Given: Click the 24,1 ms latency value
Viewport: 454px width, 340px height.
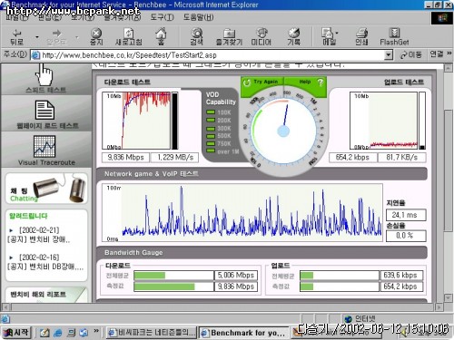Looking at the screenshot, I should pyautogui.click(x=406, y=215).
